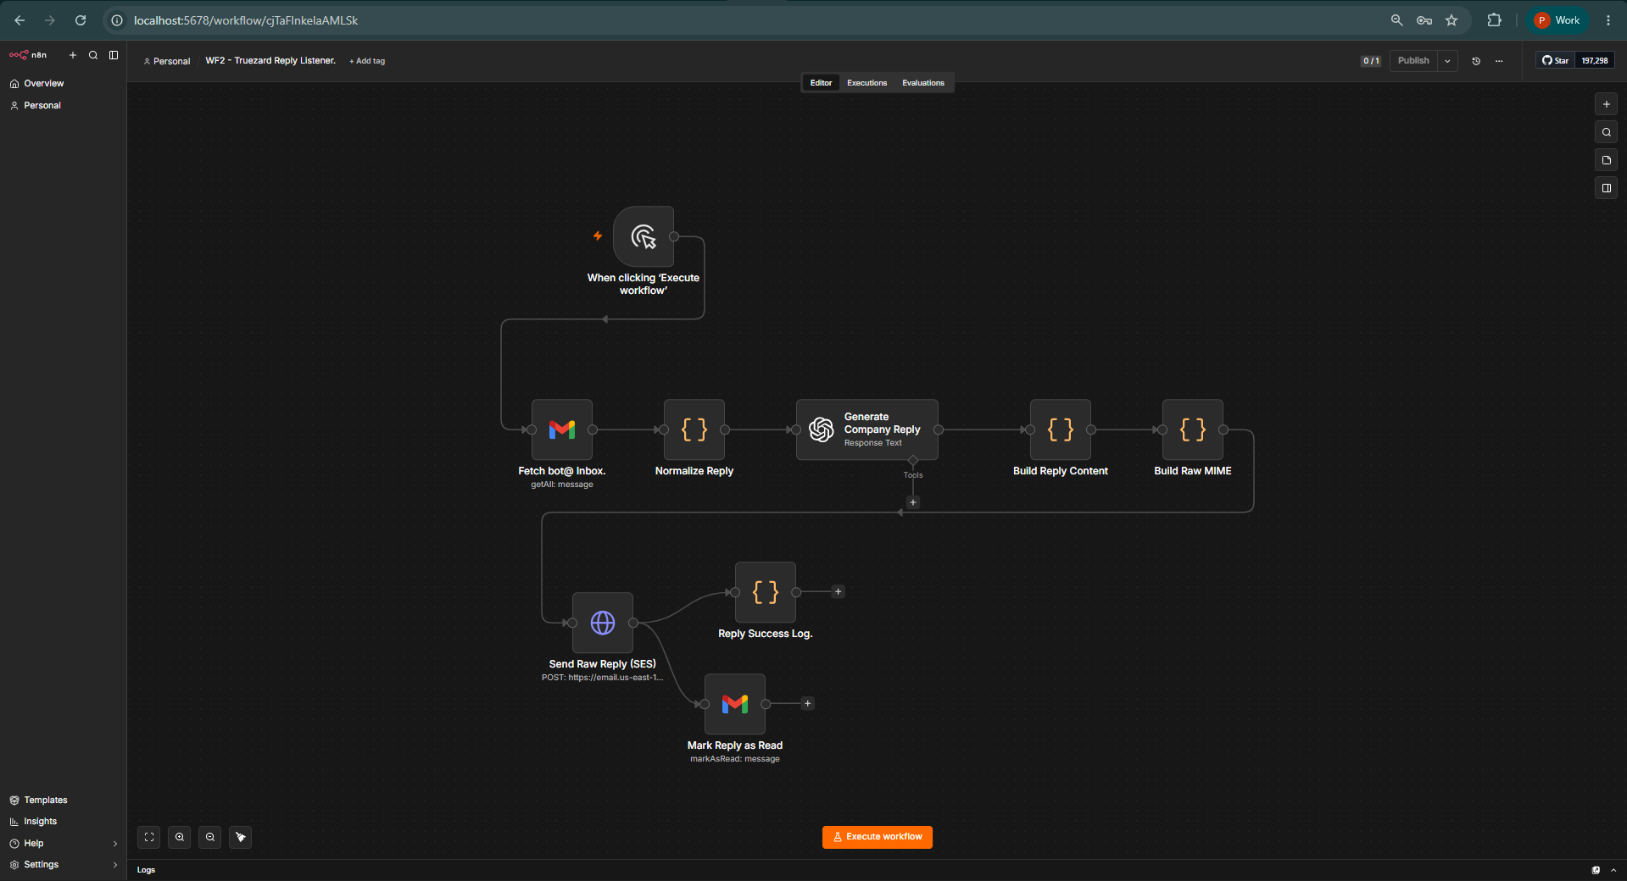This screenshot has width=1627, height=881.
Task: Click the 0 / 1 counter badge
Action: [1371, 61]
